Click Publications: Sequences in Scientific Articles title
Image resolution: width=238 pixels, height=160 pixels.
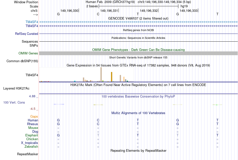coord(138,38)
